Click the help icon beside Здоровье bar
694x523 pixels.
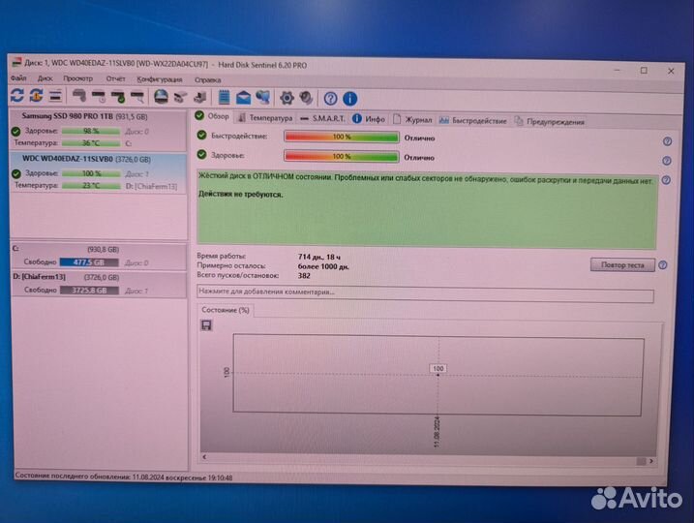click(x=667, y=161)
